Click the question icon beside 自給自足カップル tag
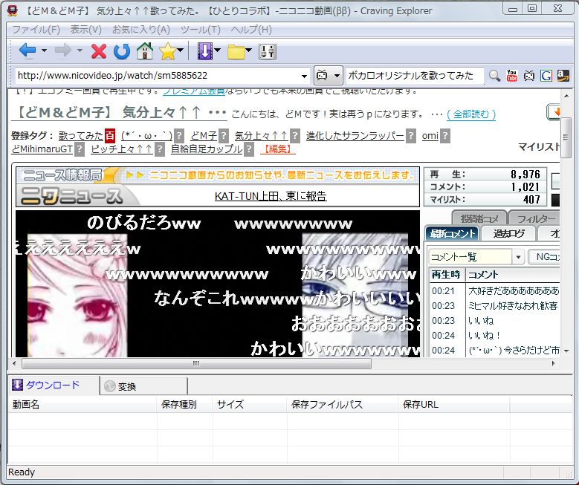Viewport: 579px width, 485px height. pos(249,149)
